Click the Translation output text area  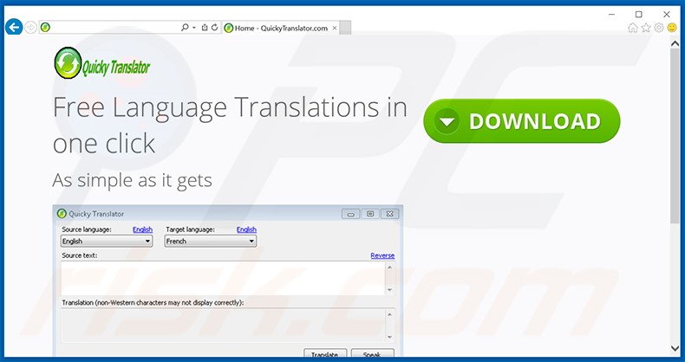point(223,326)
